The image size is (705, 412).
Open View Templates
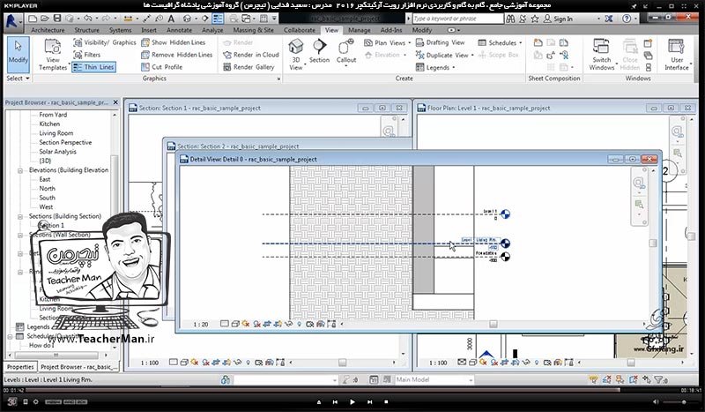click(x=53, y=55)
